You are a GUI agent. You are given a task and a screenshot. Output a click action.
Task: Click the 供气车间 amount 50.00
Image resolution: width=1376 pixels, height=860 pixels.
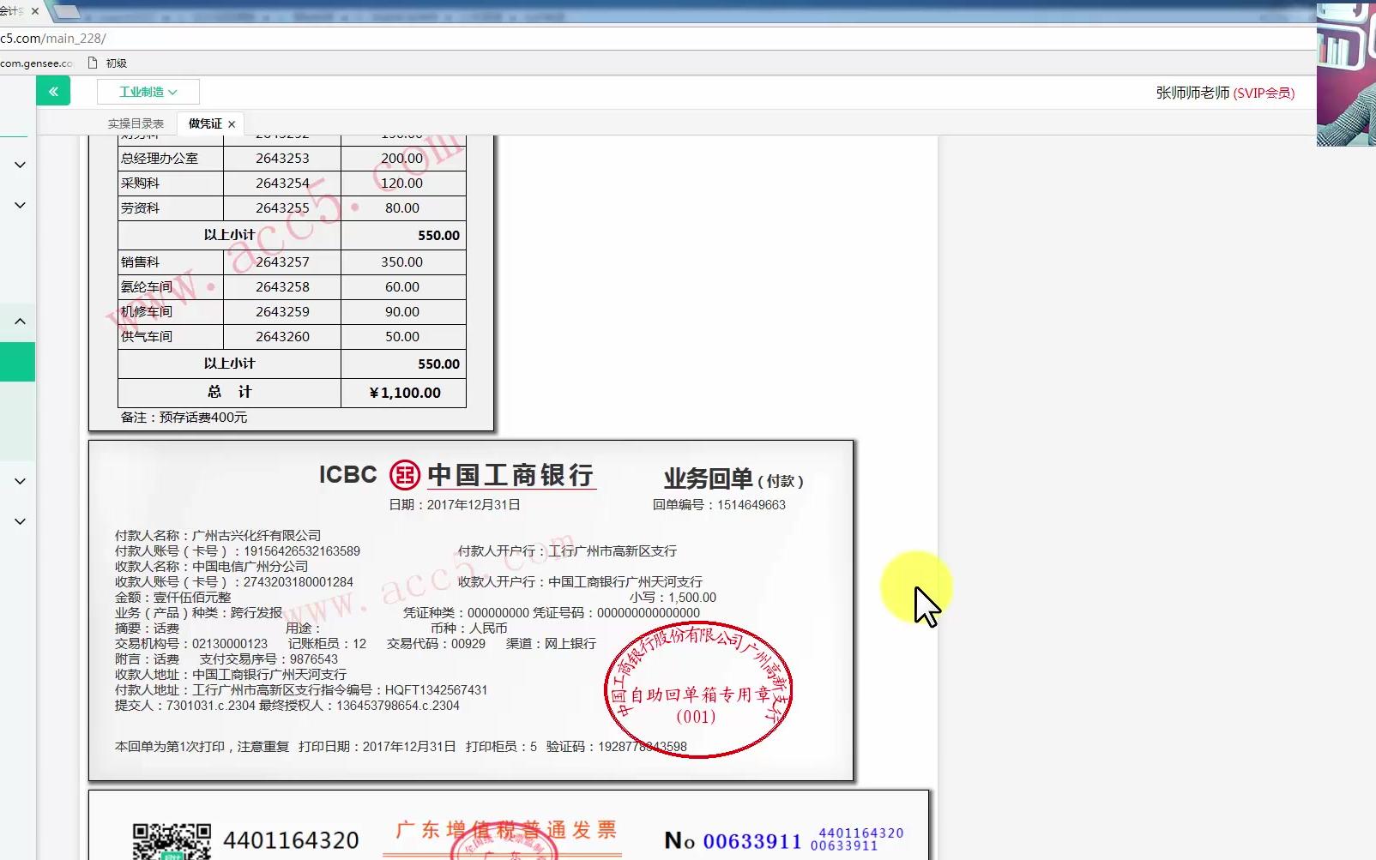tap(402, 337)
